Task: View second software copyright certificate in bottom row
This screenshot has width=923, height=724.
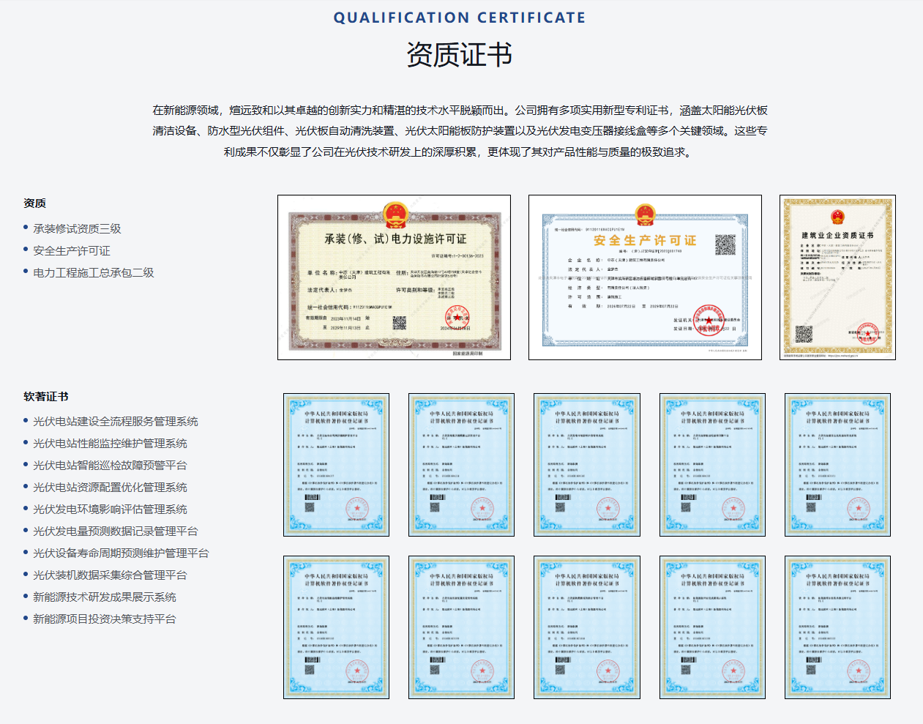Action: [x=462, y=627]
